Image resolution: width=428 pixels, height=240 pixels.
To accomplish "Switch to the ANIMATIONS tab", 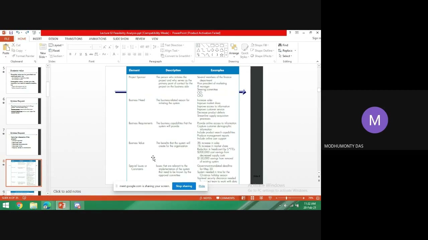I will [x=98, y=39].
